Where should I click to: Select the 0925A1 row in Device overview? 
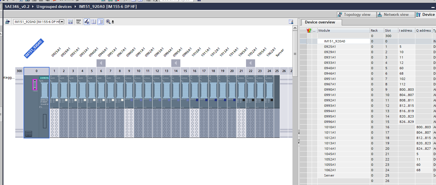368,47
